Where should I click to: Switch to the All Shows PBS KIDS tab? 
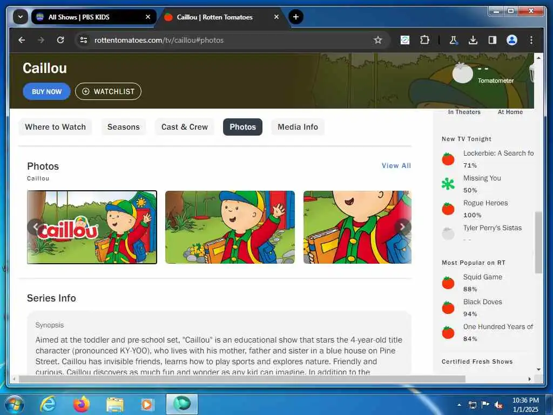pos(94,17)
